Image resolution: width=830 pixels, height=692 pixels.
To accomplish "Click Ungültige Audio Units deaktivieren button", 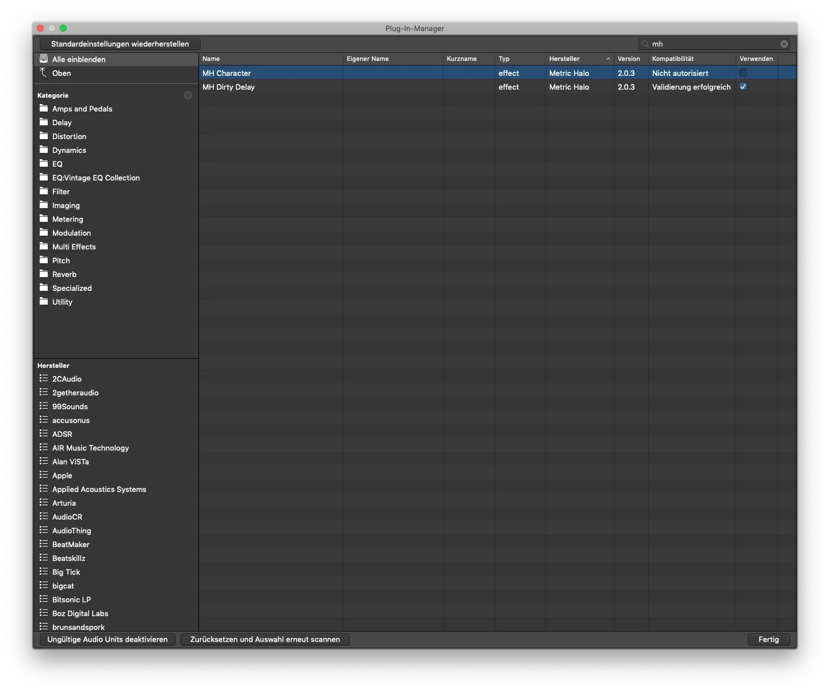I will tap(108, 639).
